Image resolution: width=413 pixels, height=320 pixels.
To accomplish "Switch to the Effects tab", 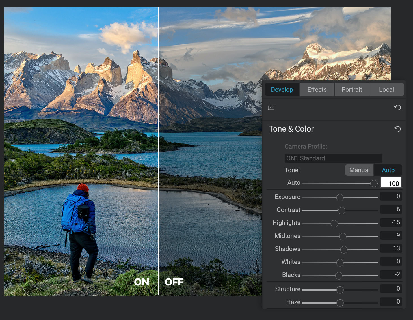I will coord(317,89).
